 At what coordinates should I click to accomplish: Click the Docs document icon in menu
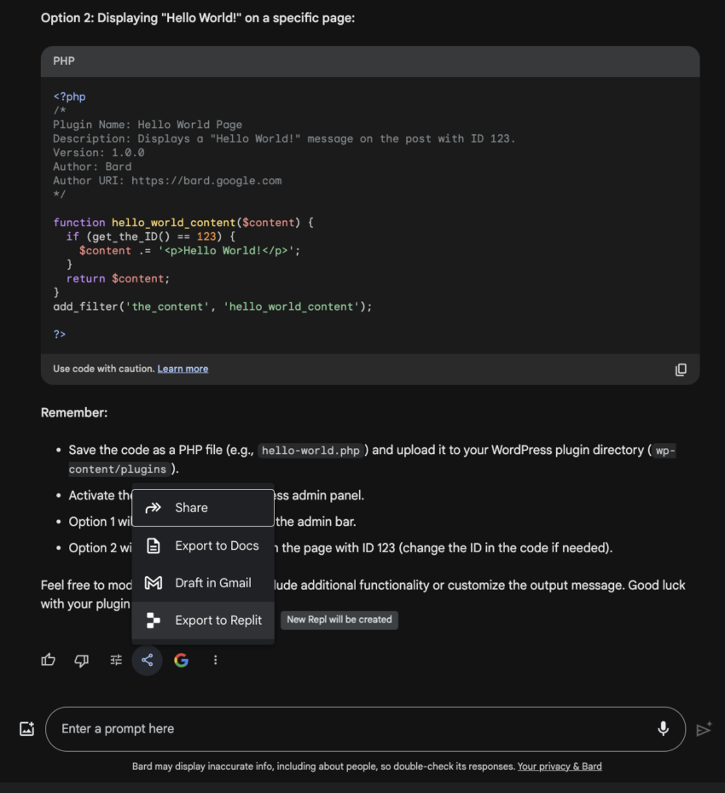tap(153, 545)
